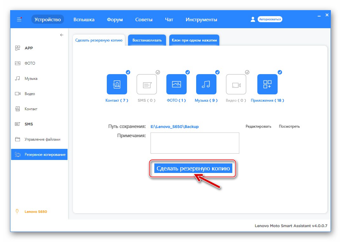
Task: Click Редактировать to change save path
Action: [x=258, y=126]
